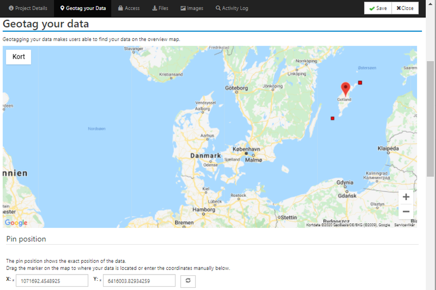The height and width of the screenshot is (290, 436).
Task: Click the Göteborg label on the map
Action: pyautogui.click(x=236, y=88)
